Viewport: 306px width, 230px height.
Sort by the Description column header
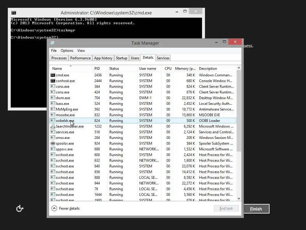217,69
